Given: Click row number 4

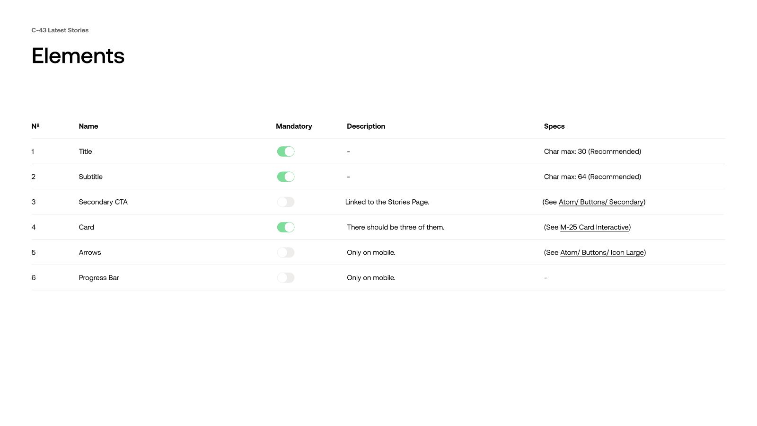Looking at the screenshot, I should [33, 227].
